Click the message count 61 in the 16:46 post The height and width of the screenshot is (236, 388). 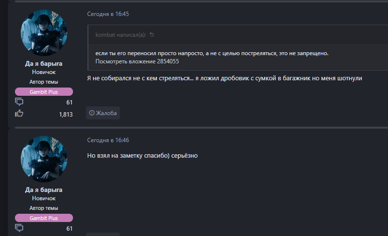pos(69,228)
